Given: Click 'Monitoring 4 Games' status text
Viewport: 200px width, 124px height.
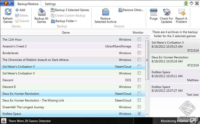Looking at the screenshot, I should click(x=174, y=121).
